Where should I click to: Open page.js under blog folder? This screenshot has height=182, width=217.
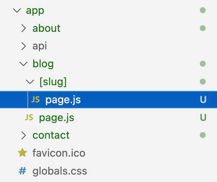tap(56, 118)
